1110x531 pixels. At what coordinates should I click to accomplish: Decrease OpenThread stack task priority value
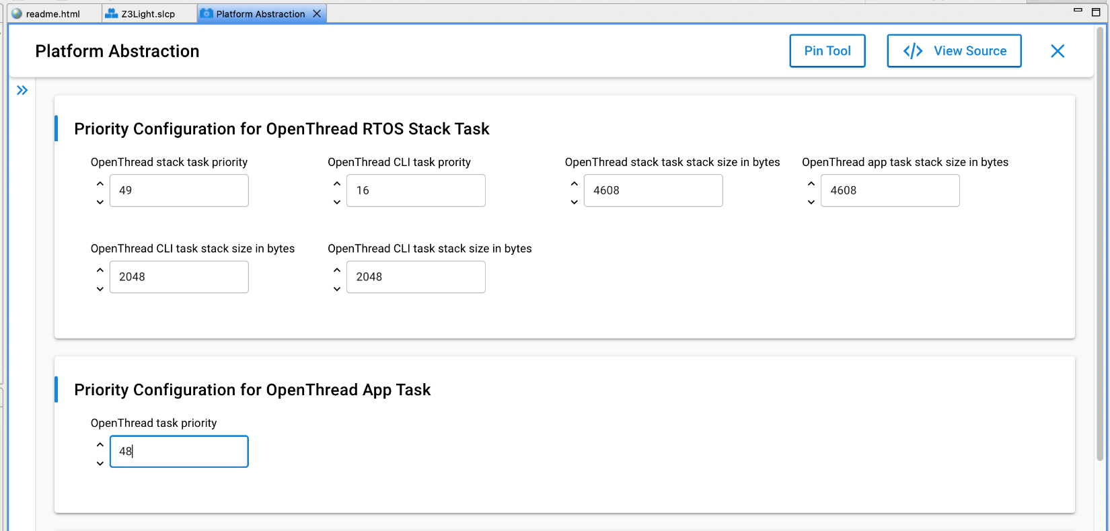pyautogui.click(x=100, y=202)
